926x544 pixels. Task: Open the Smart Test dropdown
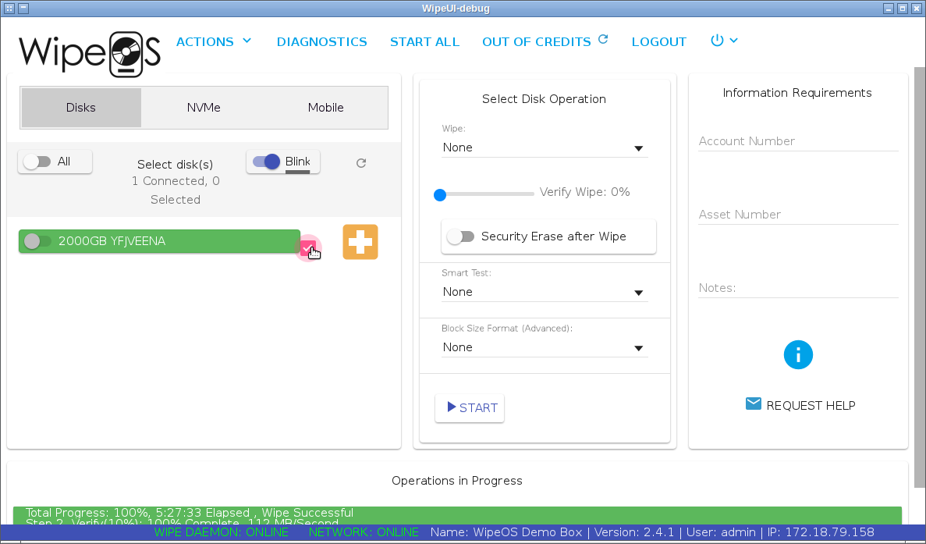545,292
